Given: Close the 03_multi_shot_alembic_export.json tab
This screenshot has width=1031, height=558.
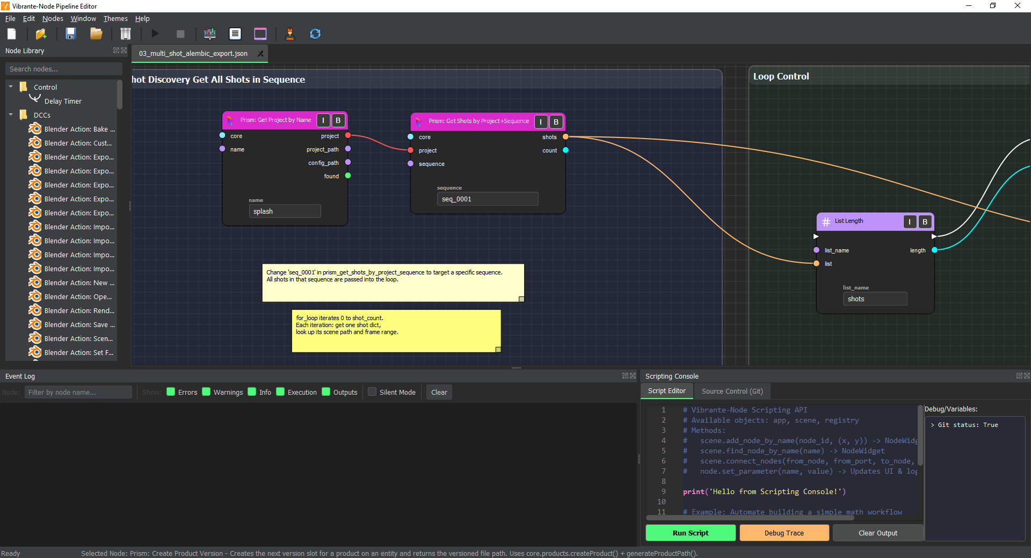Looking at the screenshot, I should [x=260, y=54].
